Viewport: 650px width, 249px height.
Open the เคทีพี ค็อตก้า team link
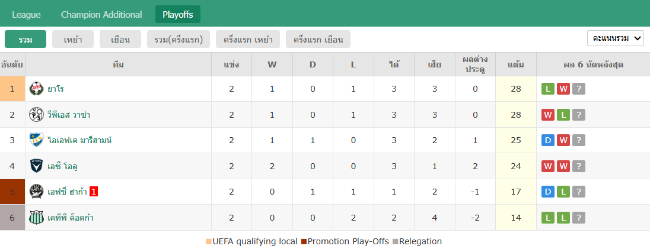pyautogui.click(x=71, y=218)
